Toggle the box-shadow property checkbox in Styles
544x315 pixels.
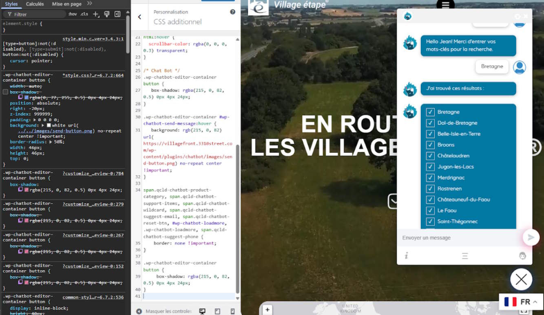click(5, 92)
